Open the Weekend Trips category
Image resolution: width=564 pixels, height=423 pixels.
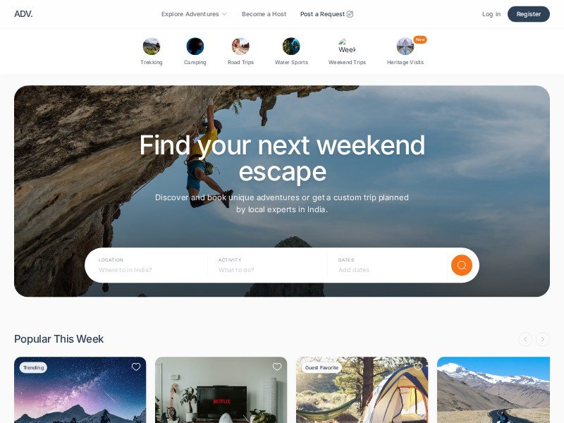coord(347,51)
